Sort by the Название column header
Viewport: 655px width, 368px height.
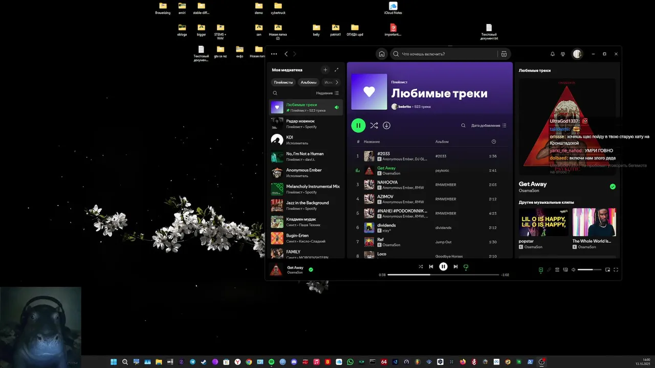pos(372,142)
